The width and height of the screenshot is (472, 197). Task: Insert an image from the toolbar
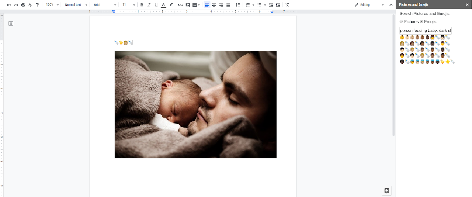point(195,5)
